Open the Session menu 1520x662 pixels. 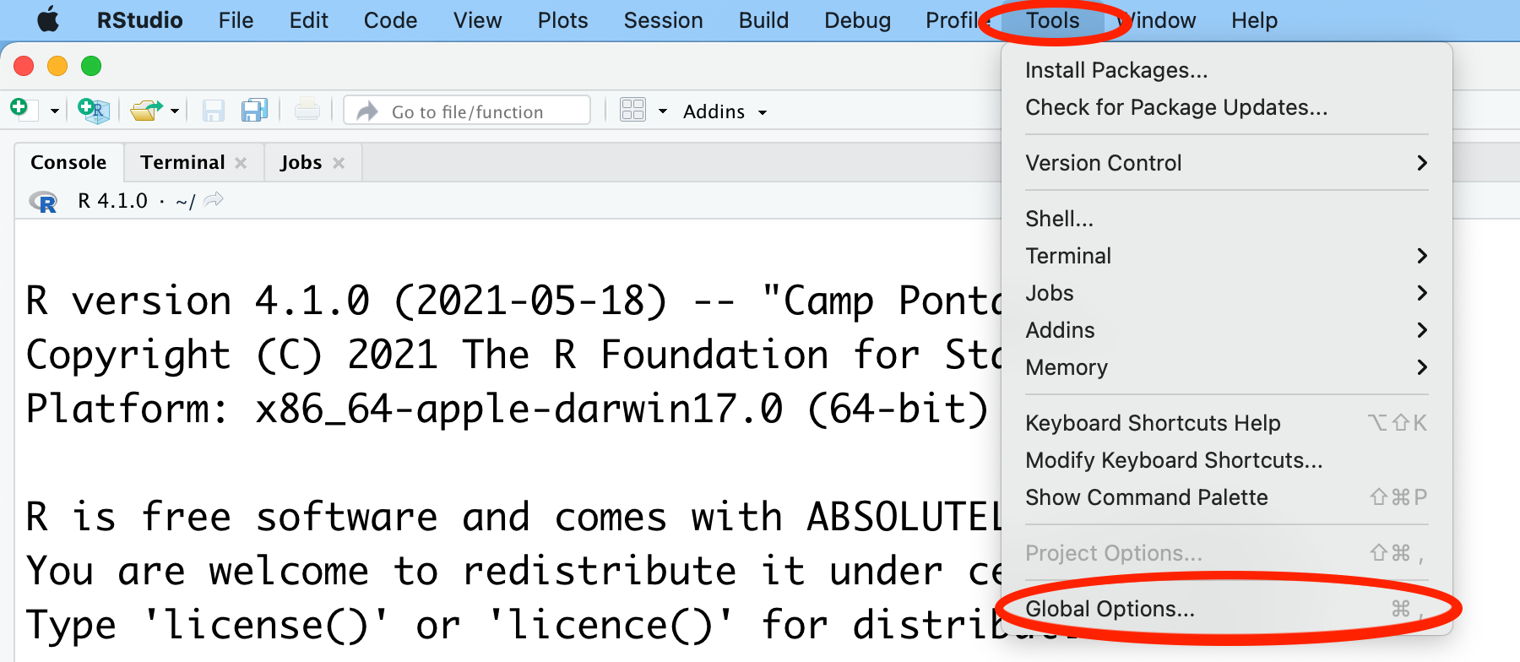[x=663, y=20]
